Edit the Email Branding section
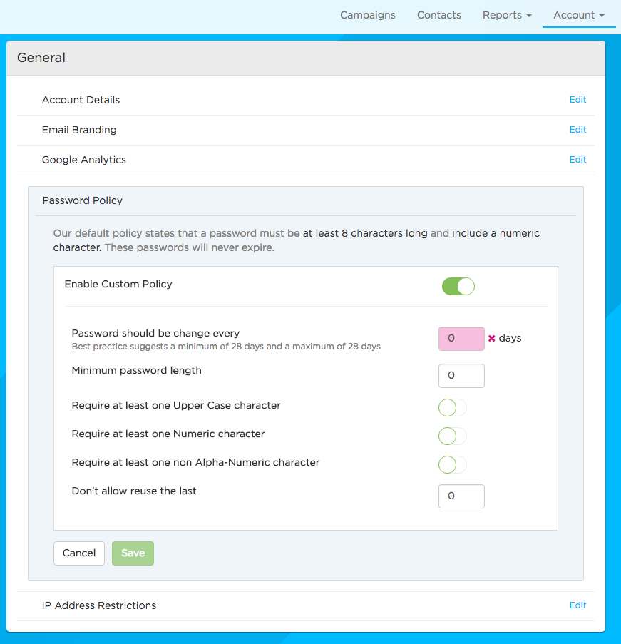The image size is (621, 644). pos(578,130)
